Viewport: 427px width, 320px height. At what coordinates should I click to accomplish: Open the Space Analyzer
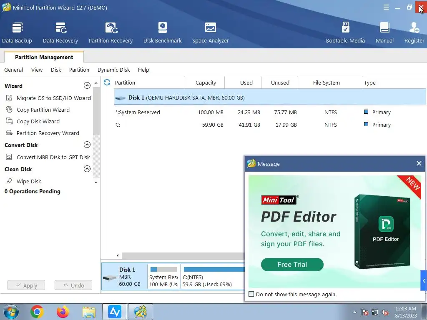pos(211,32)
